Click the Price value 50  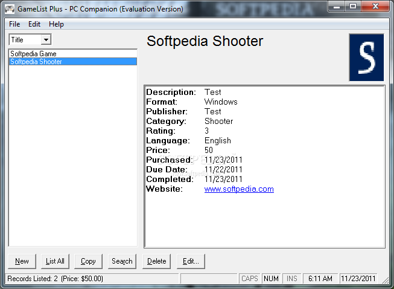click(x=209, y=151)
